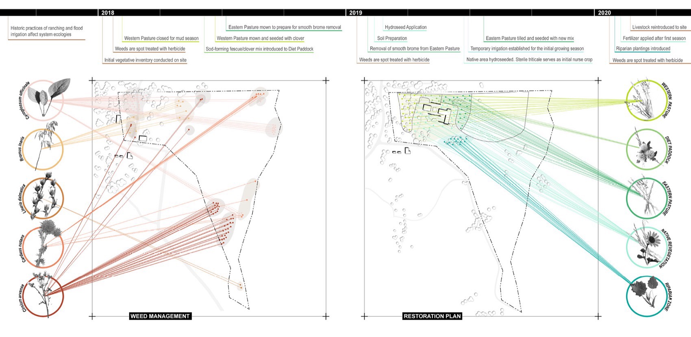
Task: Click the 2019 marker on the timeline
Action: (356, 13)
